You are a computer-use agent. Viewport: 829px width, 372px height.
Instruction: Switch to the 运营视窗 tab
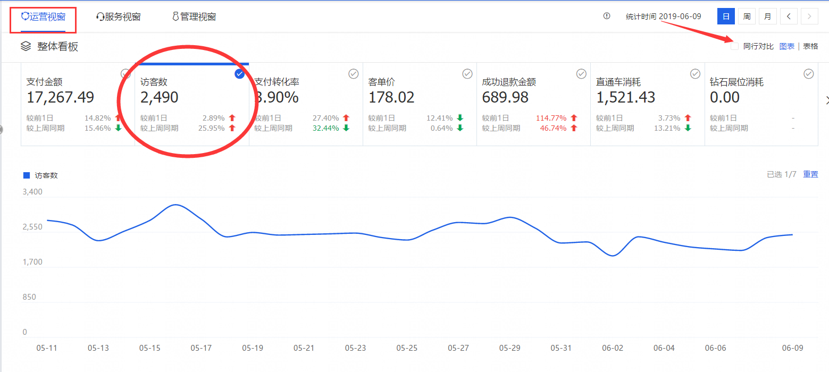(44, 16)
